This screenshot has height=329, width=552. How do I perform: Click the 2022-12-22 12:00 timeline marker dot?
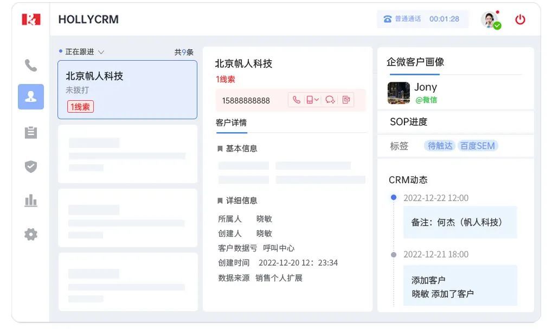click(394, 198)
